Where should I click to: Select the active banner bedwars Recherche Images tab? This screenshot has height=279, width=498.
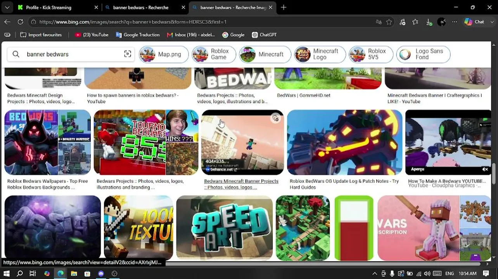coord(233,7)
